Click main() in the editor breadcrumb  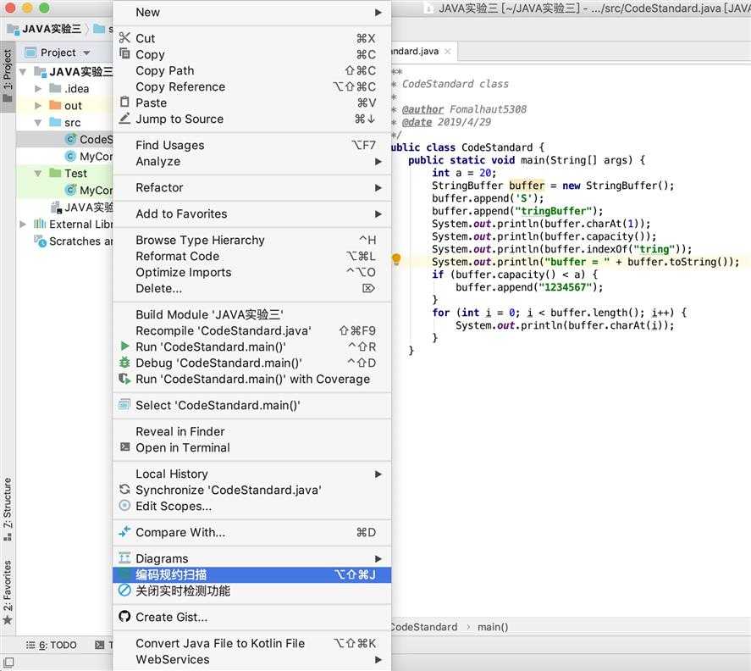tap(493, 626)
